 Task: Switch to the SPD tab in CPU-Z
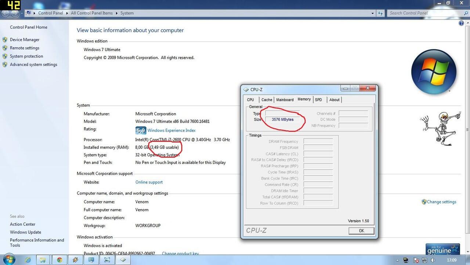pyautogui.click(x=318, y=100)
